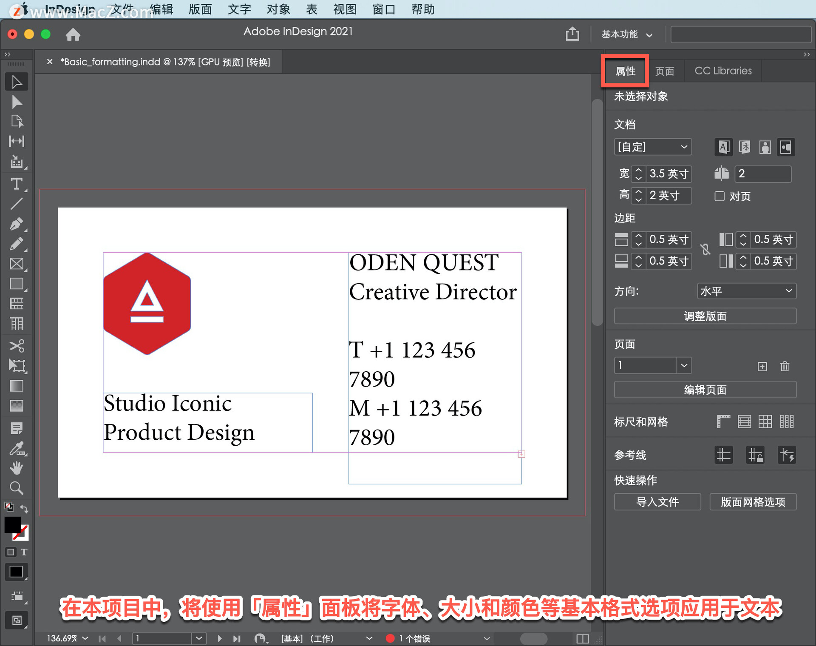Click the black fill color swatch

pos(14,526)
